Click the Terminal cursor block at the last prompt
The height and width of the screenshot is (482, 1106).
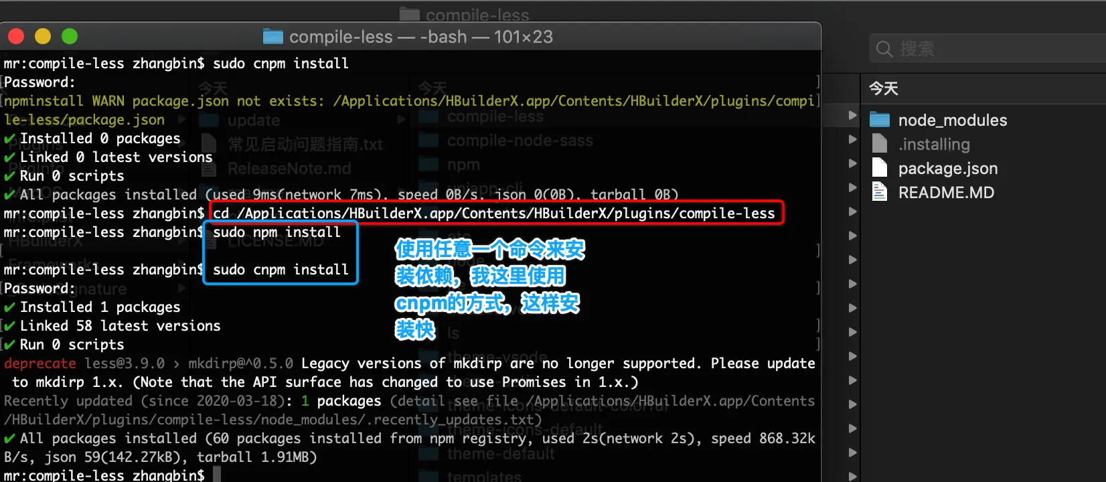[x=217, y=475]
